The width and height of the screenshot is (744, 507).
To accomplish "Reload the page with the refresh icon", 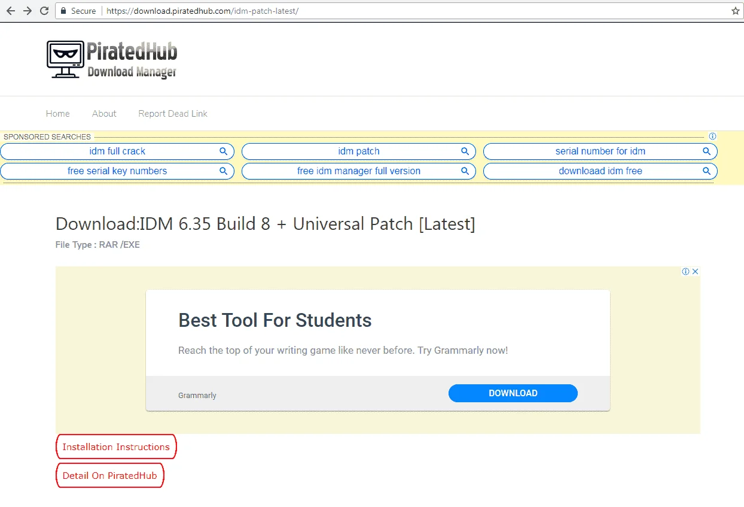I will [44, 11].
